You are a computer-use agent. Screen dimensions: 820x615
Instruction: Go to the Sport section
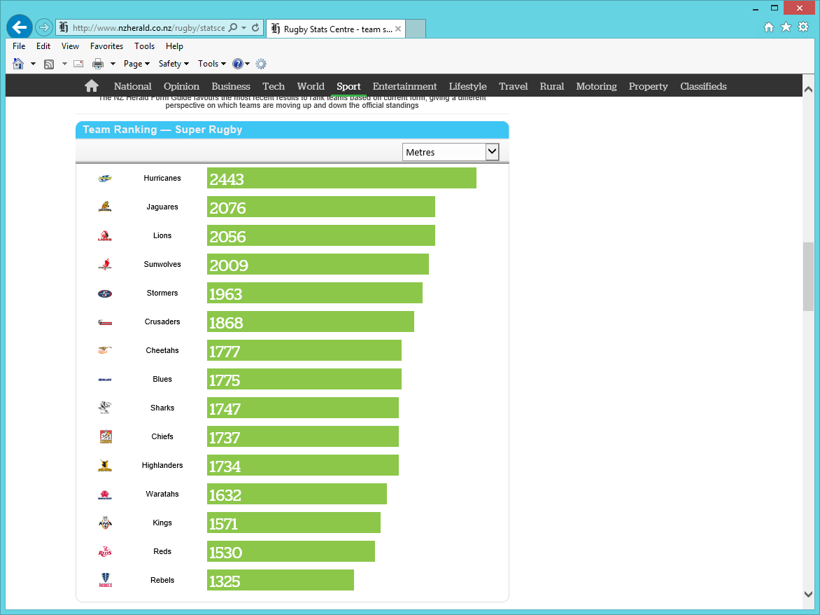pyautogui.click(x=348, y=86)
